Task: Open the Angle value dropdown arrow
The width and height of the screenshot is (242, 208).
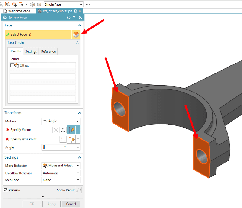Action: [78, 147]
